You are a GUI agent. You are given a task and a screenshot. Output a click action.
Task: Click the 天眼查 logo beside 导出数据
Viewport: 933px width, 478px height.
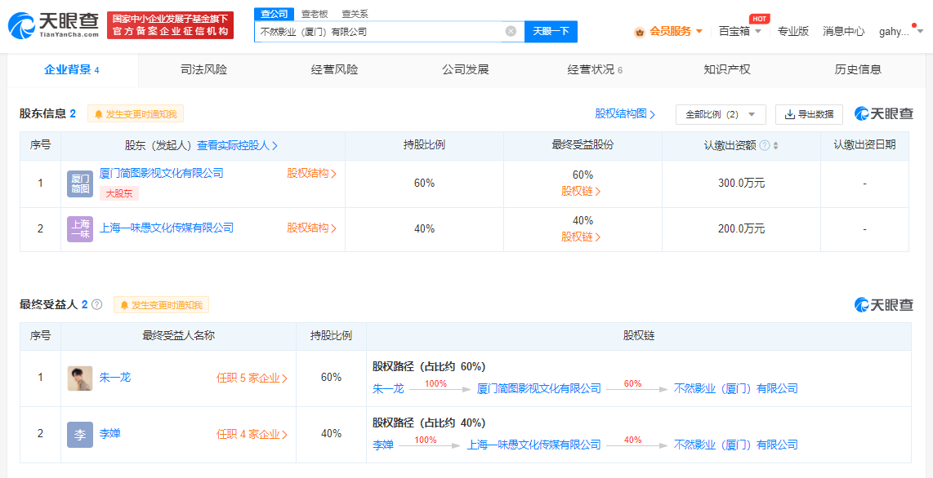tap(884, 114)
